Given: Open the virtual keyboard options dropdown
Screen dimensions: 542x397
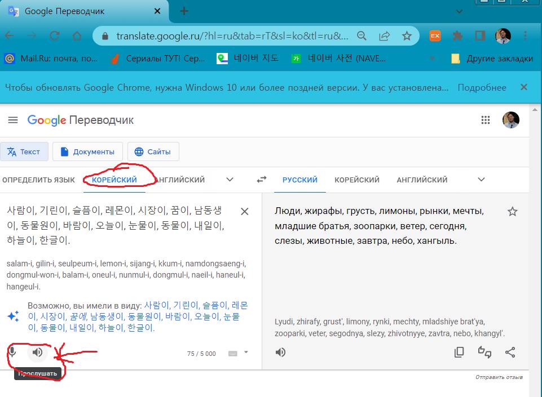Looking at the screenshot, I should (x=246, y=353).
